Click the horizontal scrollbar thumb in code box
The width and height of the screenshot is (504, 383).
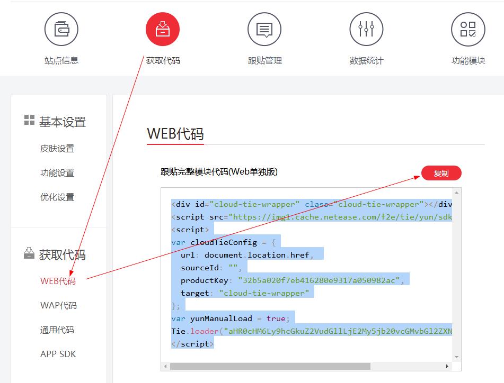[x=270, y=366]
